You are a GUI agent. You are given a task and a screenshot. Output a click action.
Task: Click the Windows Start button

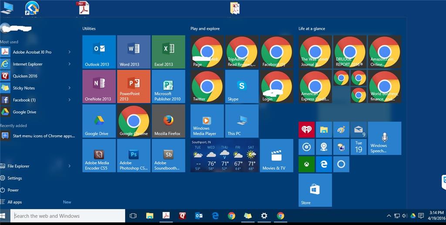click(x=3, y=216)
